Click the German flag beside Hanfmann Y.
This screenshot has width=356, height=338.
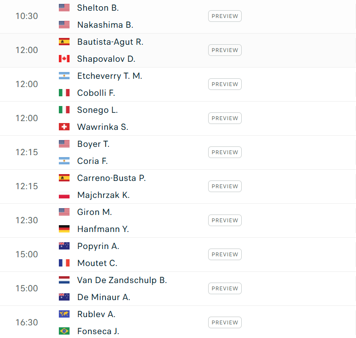pos(64,229)
